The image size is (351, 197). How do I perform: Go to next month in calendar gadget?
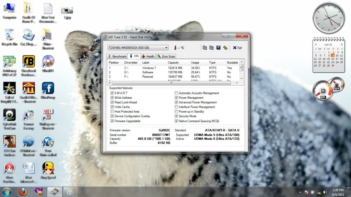(342, 44)
